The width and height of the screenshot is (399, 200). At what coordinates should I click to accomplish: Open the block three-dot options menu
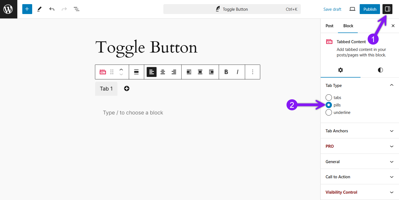pyautogui.click(x=252, y=72)
